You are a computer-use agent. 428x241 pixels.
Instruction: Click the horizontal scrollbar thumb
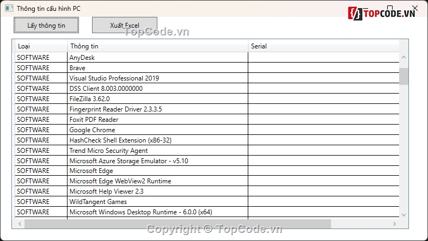178,224
